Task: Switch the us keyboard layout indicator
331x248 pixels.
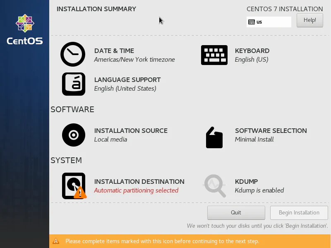Action: [x=269, y=22]
